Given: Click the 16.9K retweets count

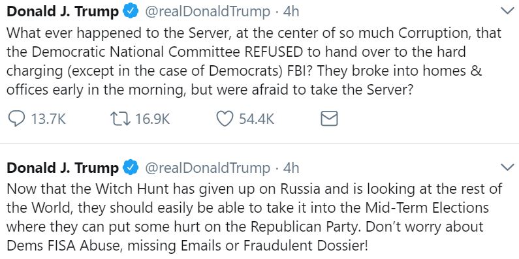Looking at the screenshot, I should 153,119.
